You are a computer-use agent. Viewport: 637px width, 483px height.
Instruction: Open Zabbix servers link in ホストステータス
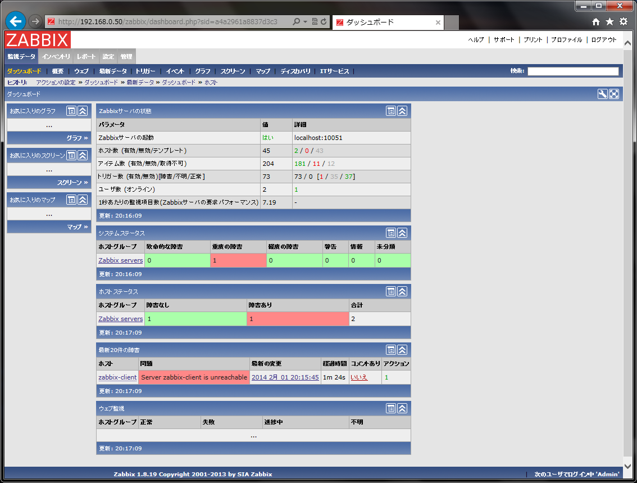(x=121, y=319)
